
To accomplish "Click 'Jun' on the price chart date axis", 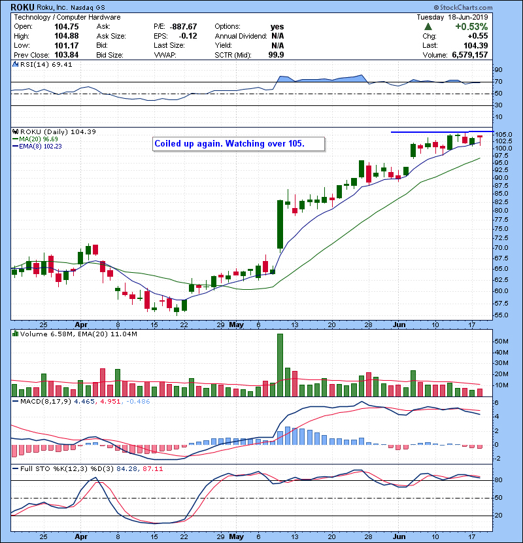I will click(x=399, y=325).
